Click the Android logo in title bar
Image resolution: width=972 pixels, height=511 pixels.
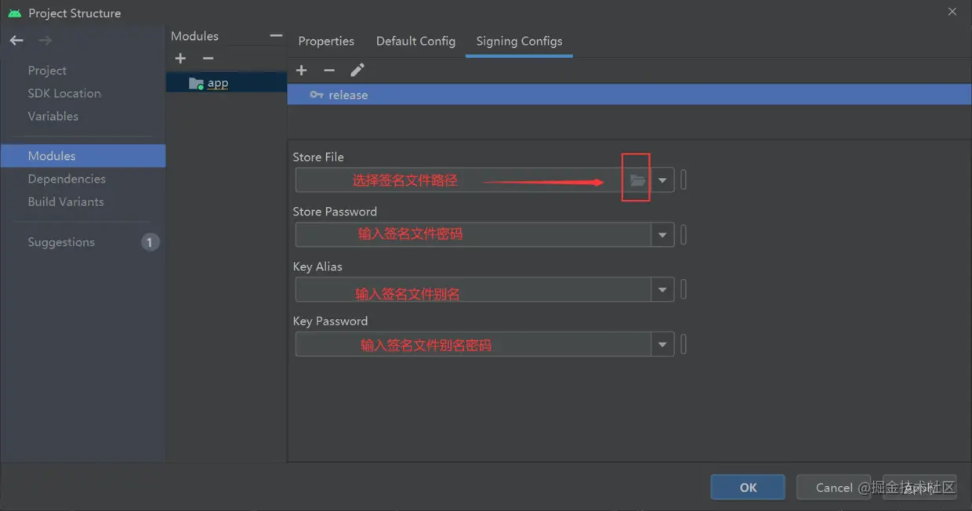click(14, 13)
